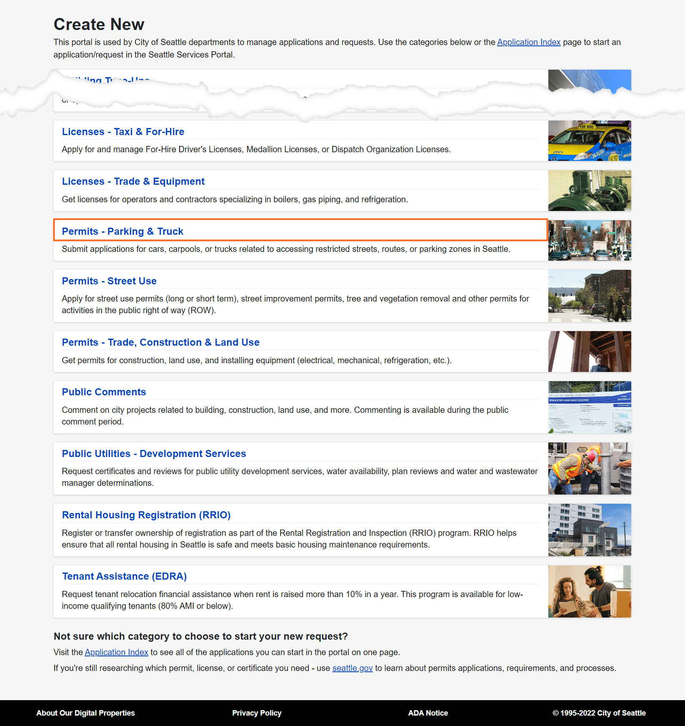
Task: Open Tenant Assistance (EDRA) category
Action: [124, 576]
